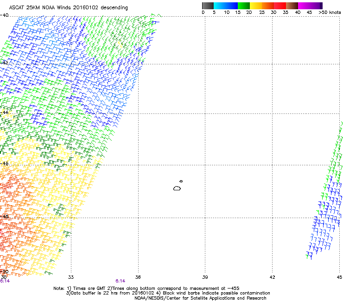343x301 pixels.
Task: Click the 33 longitude axis label
Action: click(71, 277)
